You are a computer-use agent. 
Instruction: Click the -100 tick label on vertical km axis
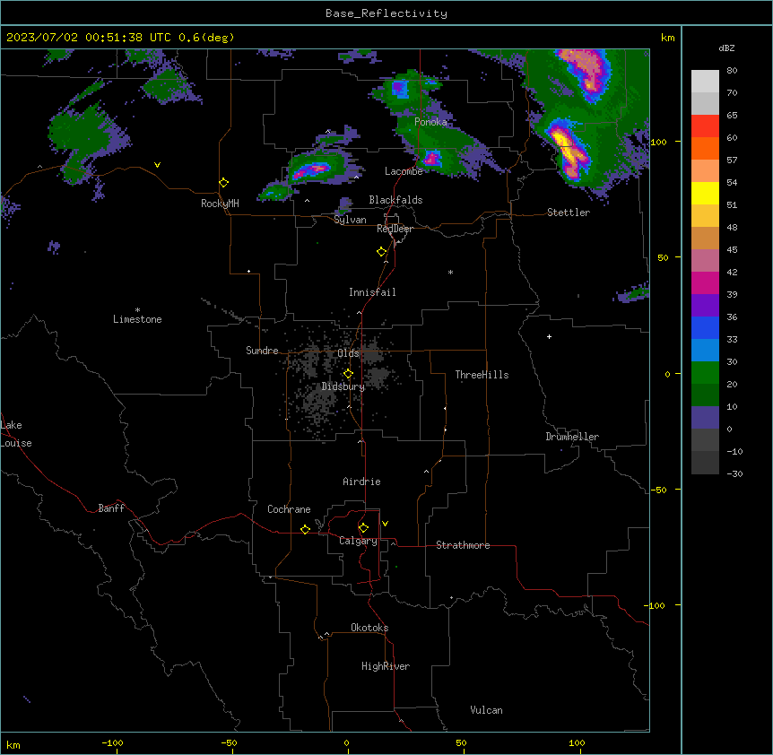point(656,605)
